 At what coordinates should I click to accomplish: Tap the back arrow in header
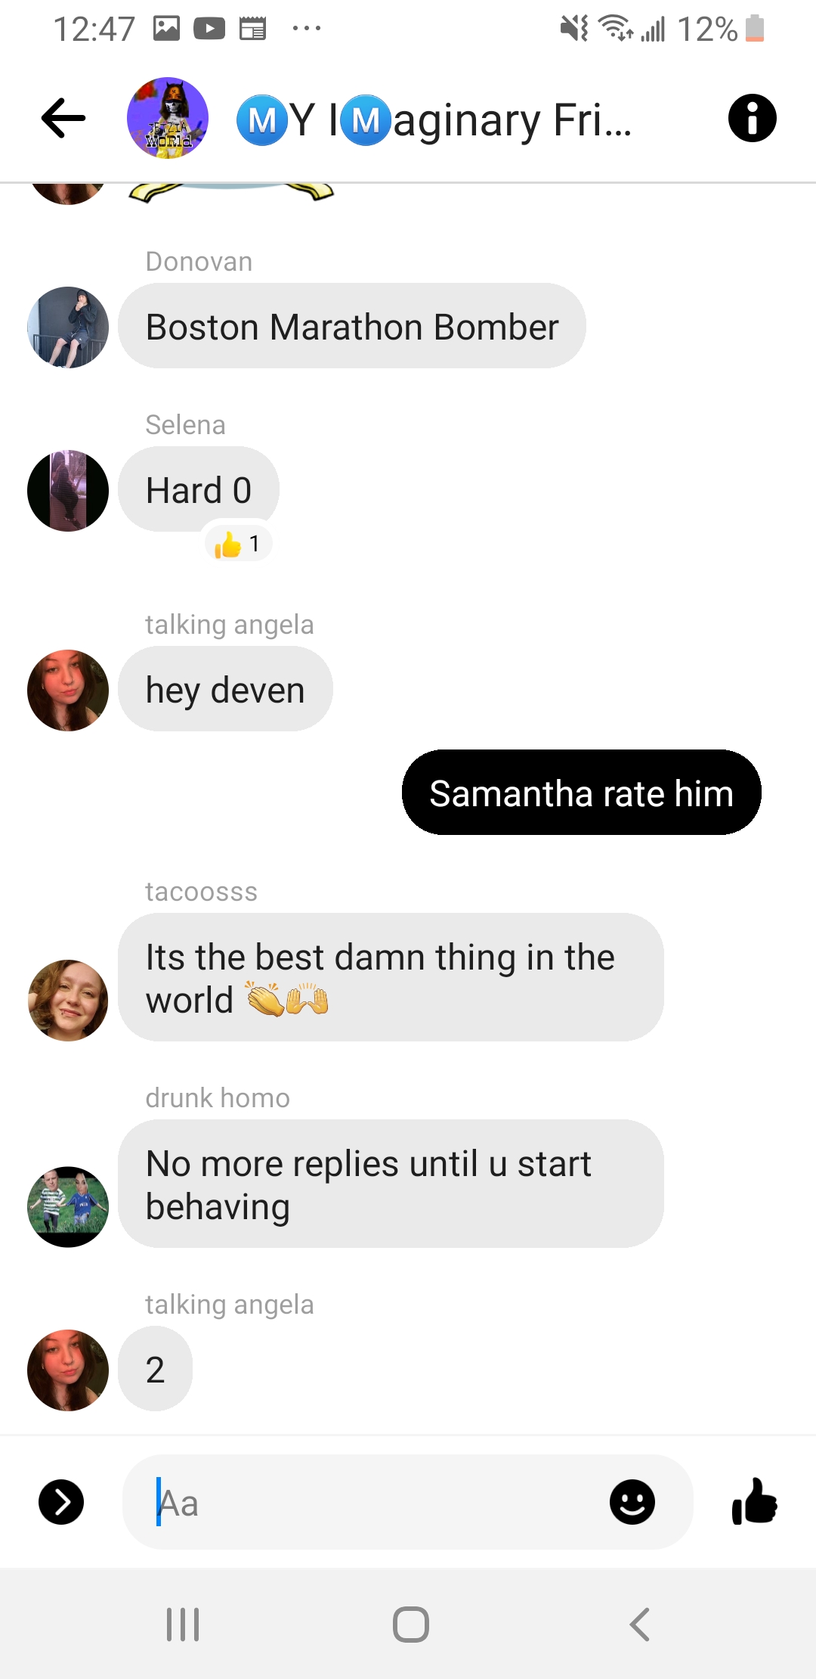(x=63, y=118)
